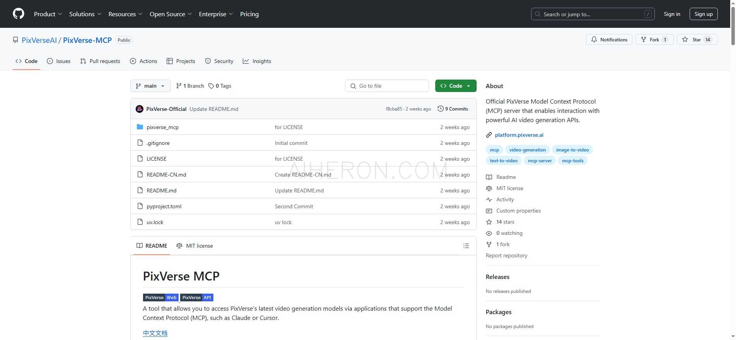
Task: Click the PixVerse API badge
Action: coord(197,297)
